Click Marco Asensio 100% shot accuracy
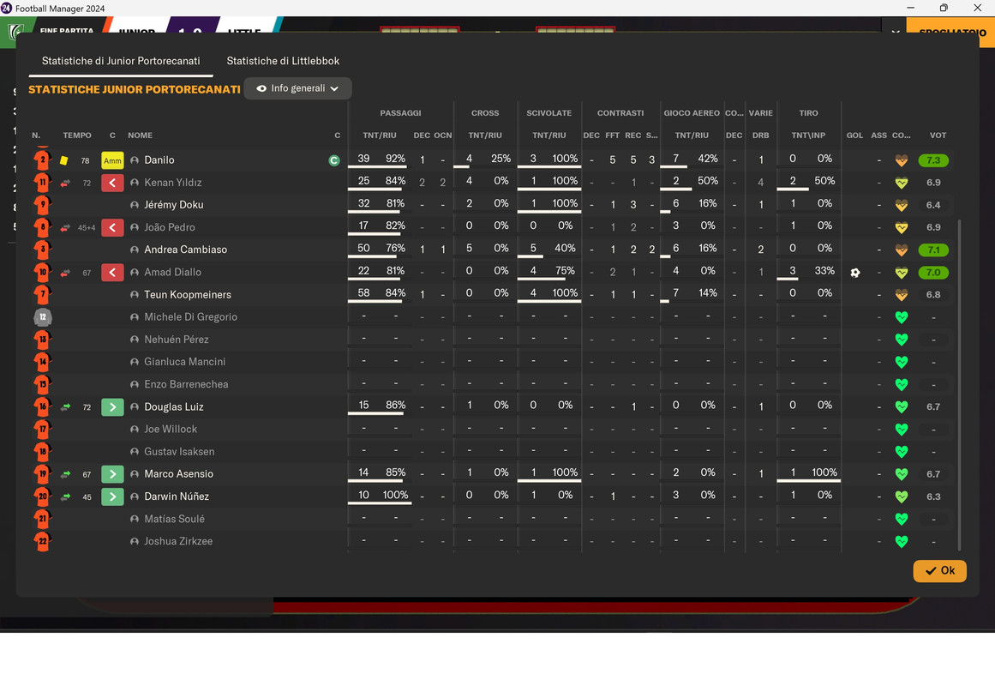 [824, 472]
